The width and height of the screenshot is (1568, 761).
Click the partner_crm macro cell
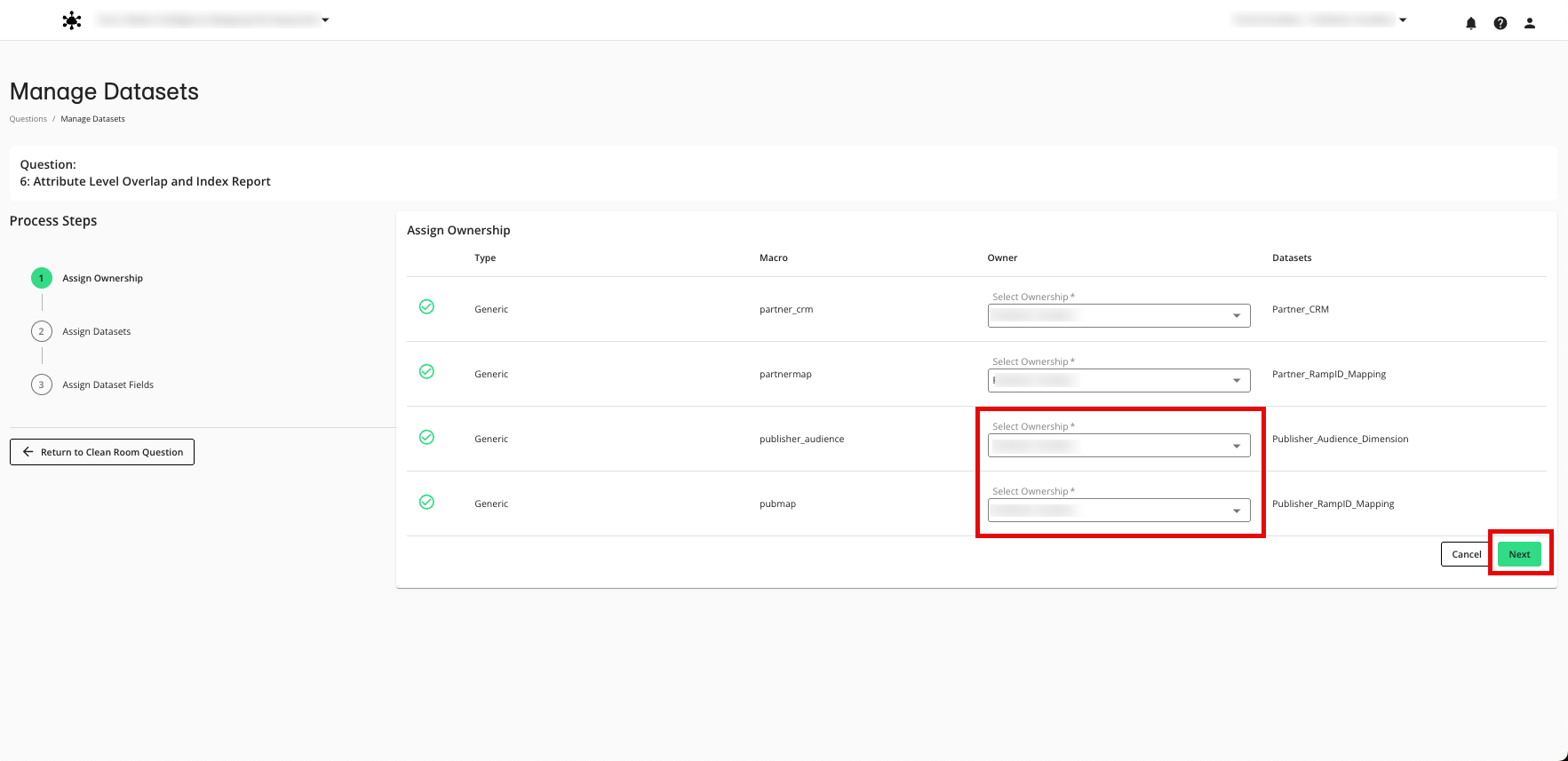click(x=786, y=309)
